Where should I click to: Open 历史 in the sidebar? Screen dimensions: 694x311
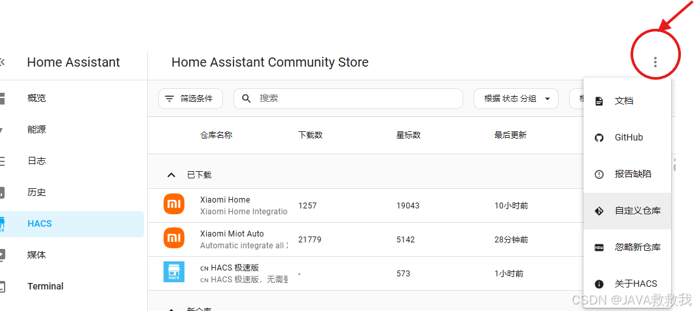point(72,193)
